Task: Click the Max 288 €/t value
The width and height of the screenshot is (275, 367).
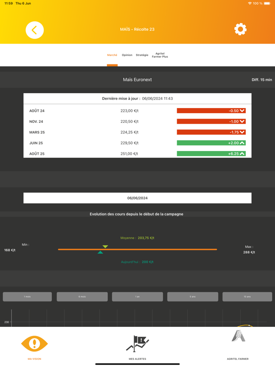Action: point(249,252)
